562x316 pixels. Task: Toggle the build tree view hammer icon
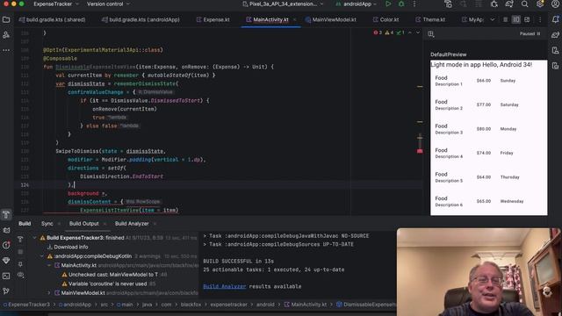click(20, 238)
